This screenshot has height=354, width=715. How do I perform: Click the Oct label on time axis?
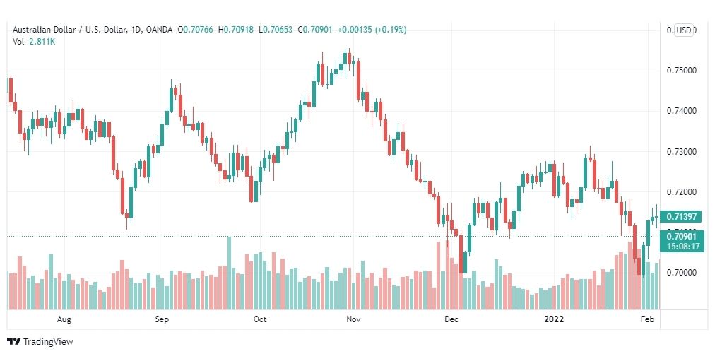coord(259,319)
